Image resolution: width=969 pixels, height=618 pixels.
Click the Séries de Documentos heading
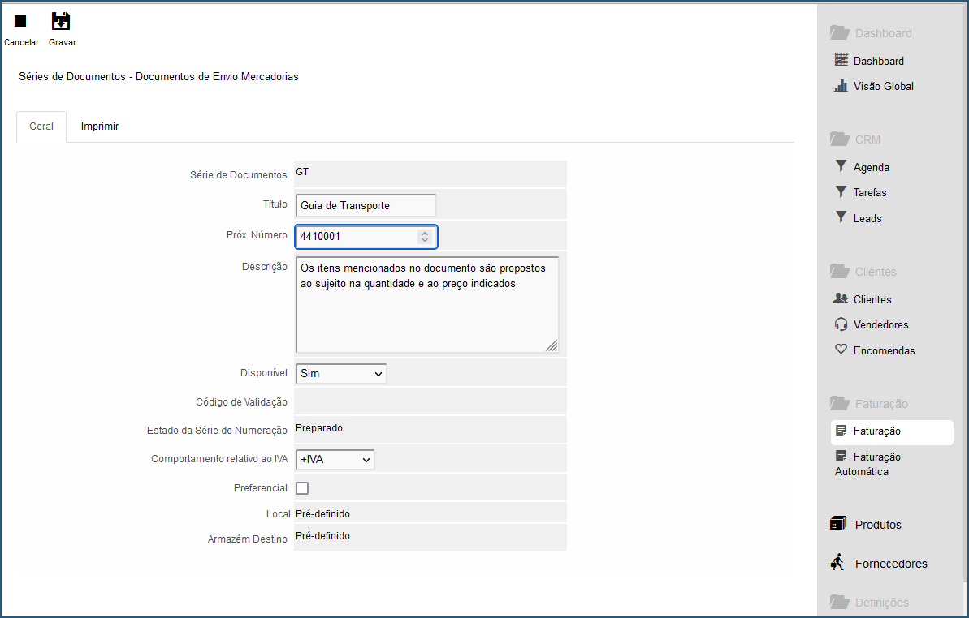click(x=158, y=76)
